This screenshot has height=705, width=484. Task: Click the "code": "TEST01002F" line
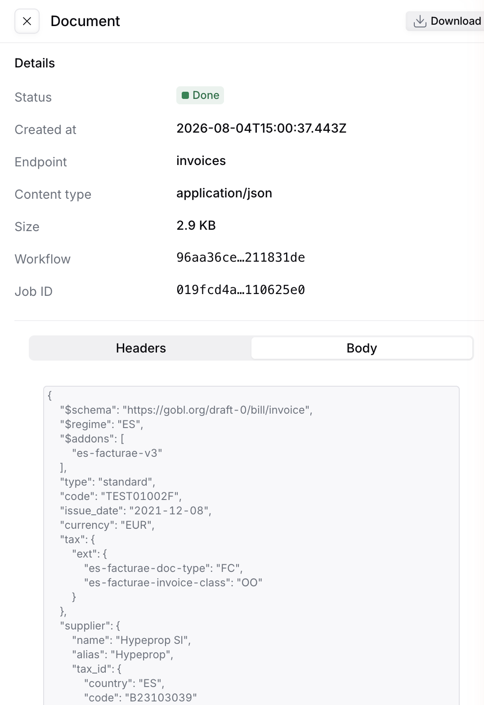point(121,496)
